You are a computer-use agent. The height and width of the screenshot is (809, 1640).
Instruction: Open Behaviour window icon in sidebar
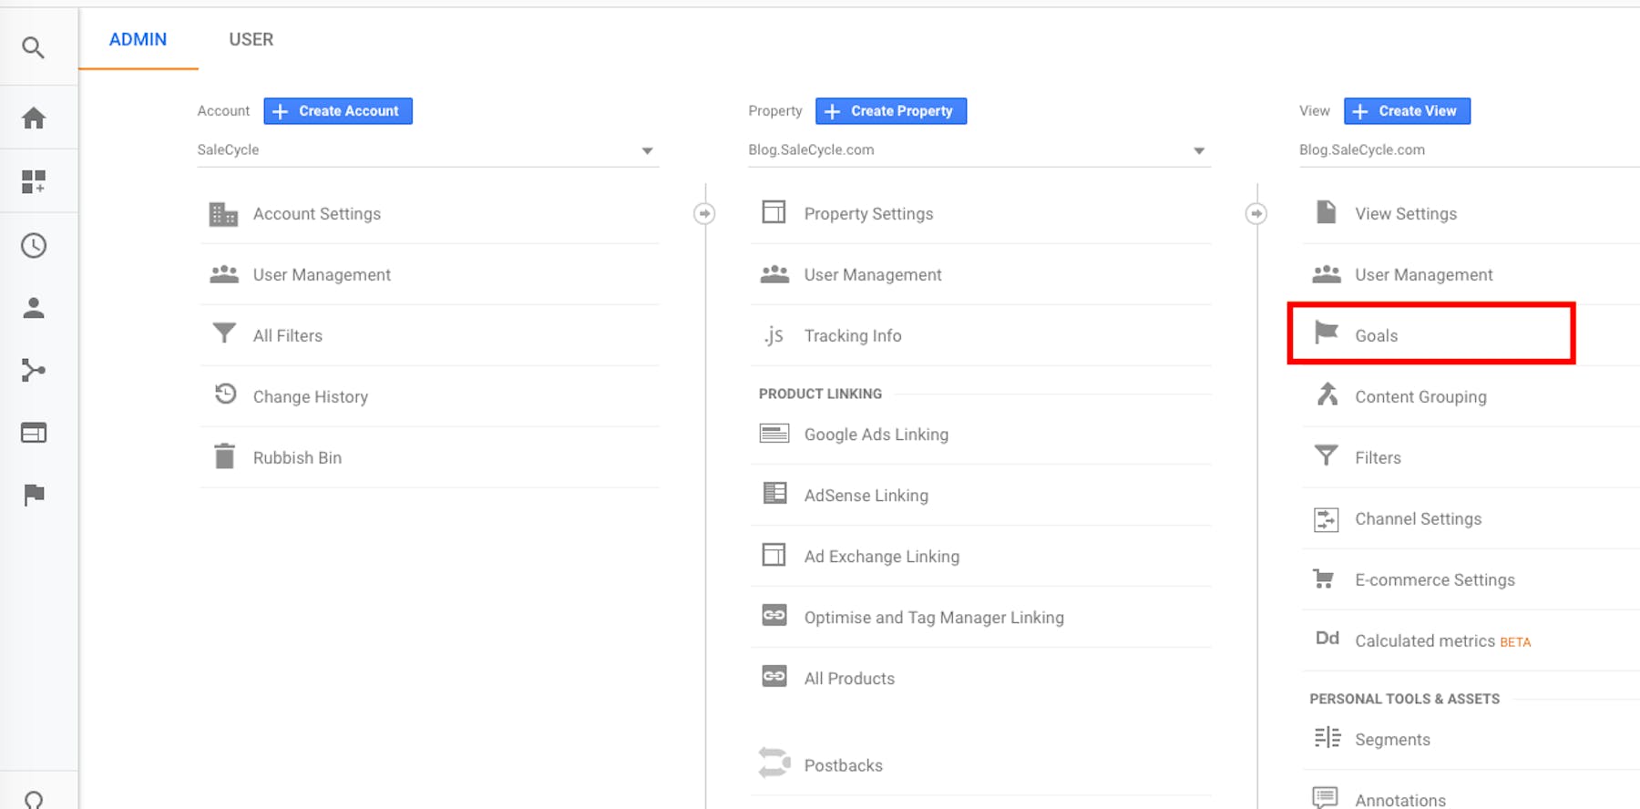(x=34, y=433)
